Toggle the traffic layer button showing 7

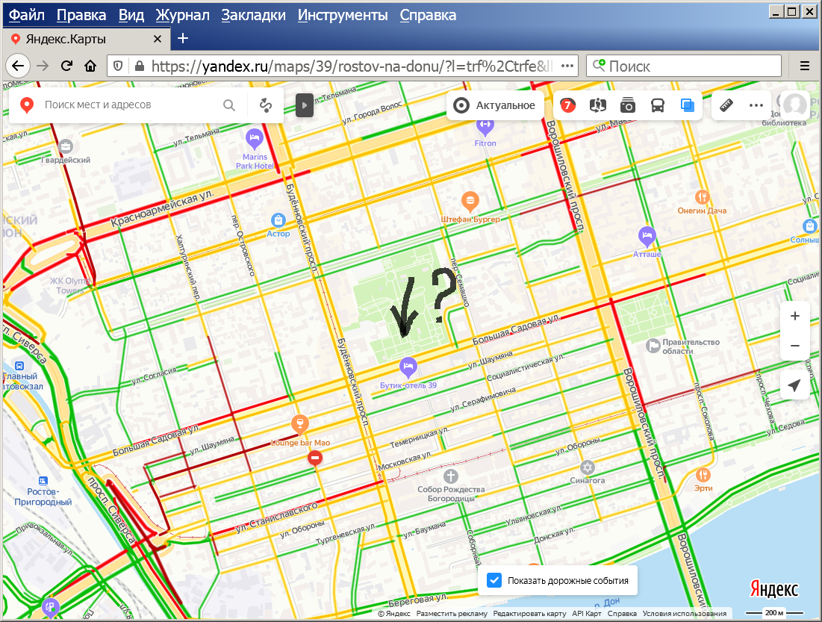click(567, 105)
